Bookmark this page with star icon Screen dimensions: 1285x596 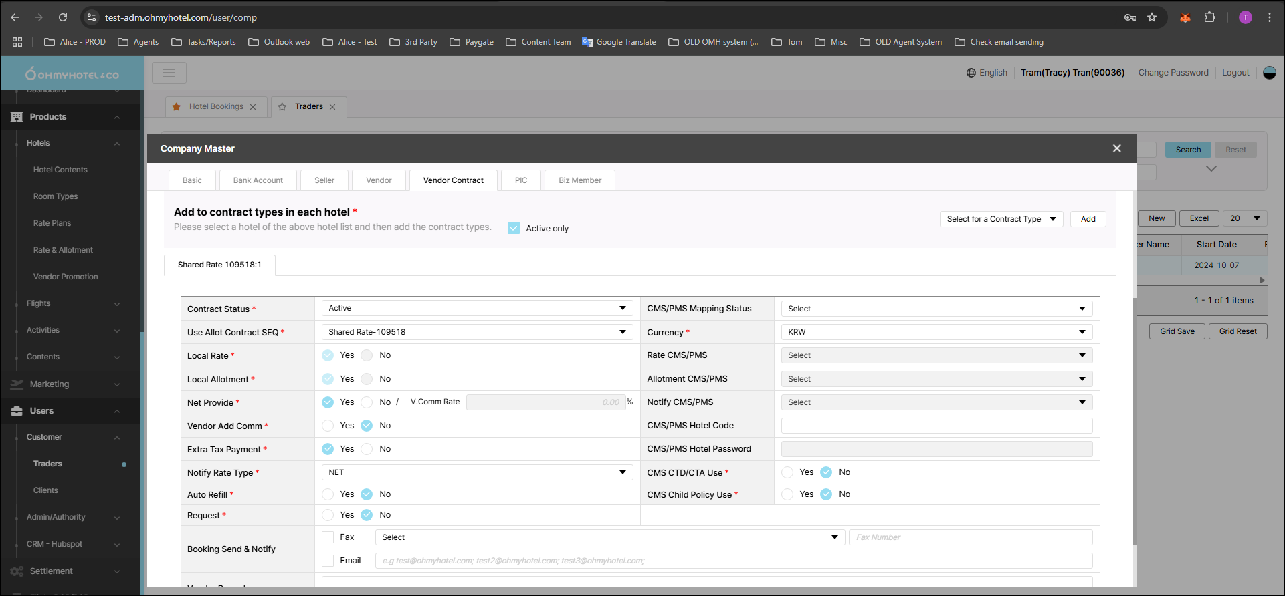1152,17
